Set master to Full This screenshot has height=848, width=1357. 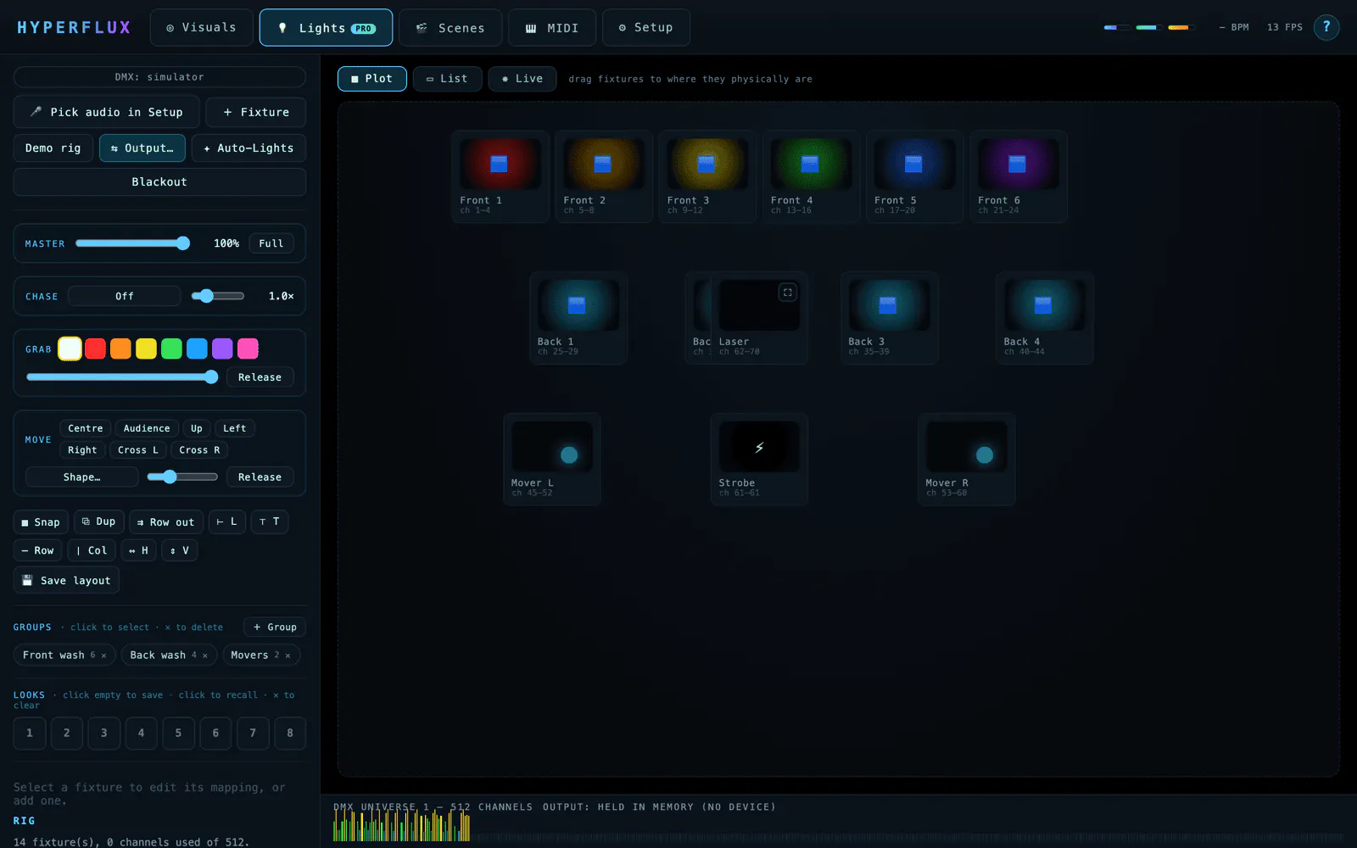coord(271,243)
